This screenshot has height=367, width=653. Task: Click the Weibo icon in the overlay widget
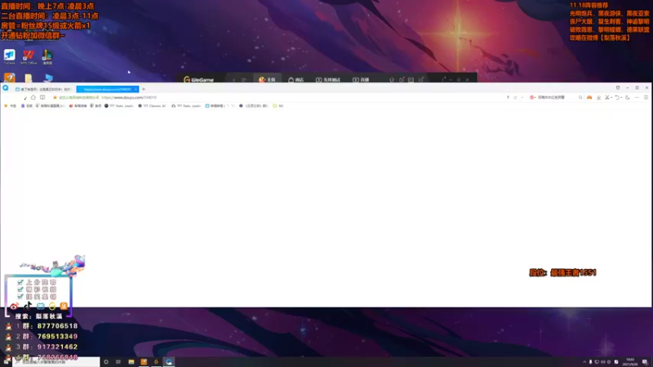pyautogui.click(x=14, y=307)
